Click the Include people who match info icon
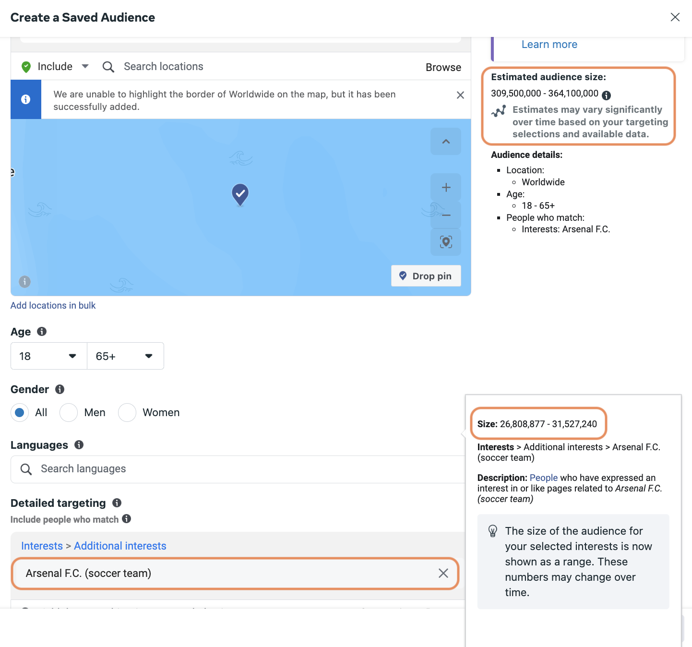 [127, 519]
